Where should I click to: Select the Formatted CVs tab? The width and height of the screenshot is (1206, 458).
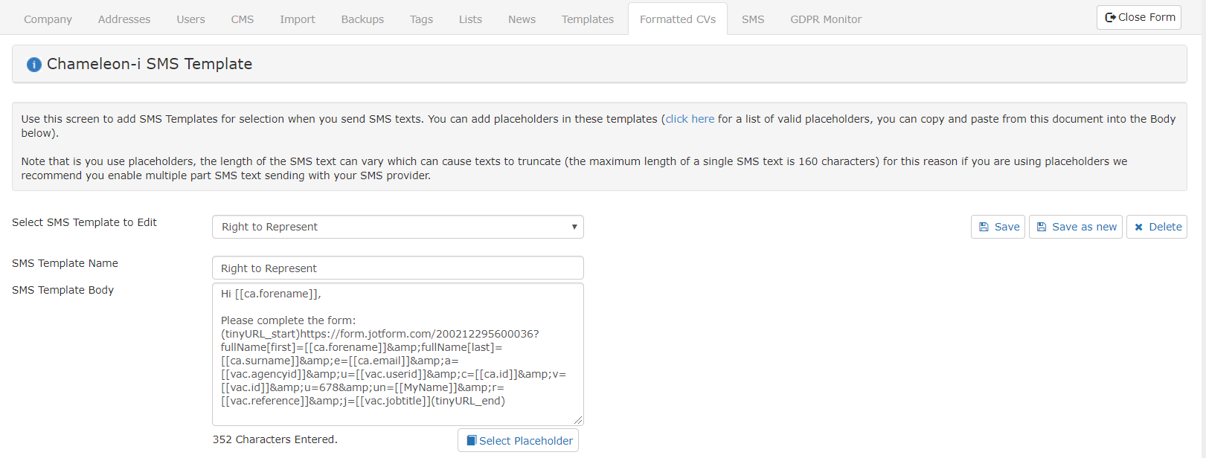[x=678, y=19]
